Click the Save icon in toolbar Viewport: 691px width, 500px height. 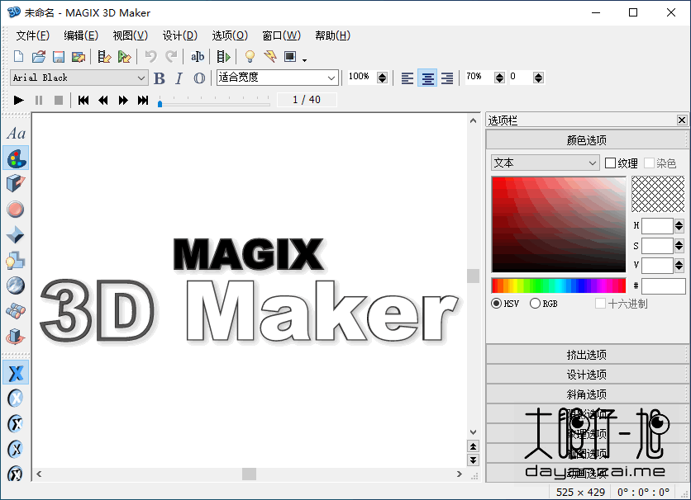click(x=59, y=56)
